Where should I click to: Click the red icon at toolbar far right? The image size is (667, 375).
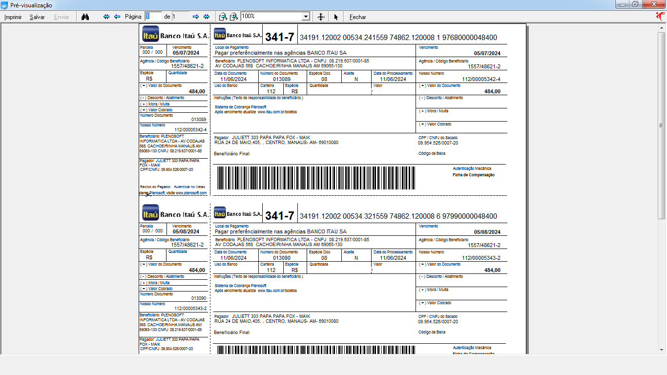coord(661,16)
